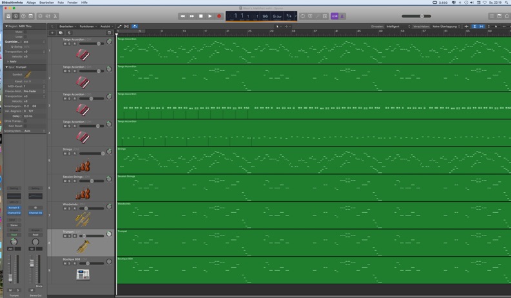Viewport: 511px width, 298px height.
Task: Open the Notensystem Auto dropdown
Action: tap(34, 131)
